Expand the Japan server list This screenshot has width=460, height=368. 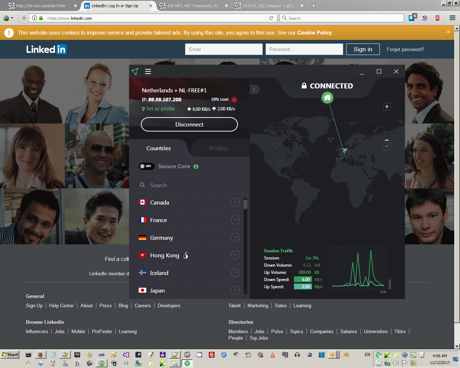(235, 290)
